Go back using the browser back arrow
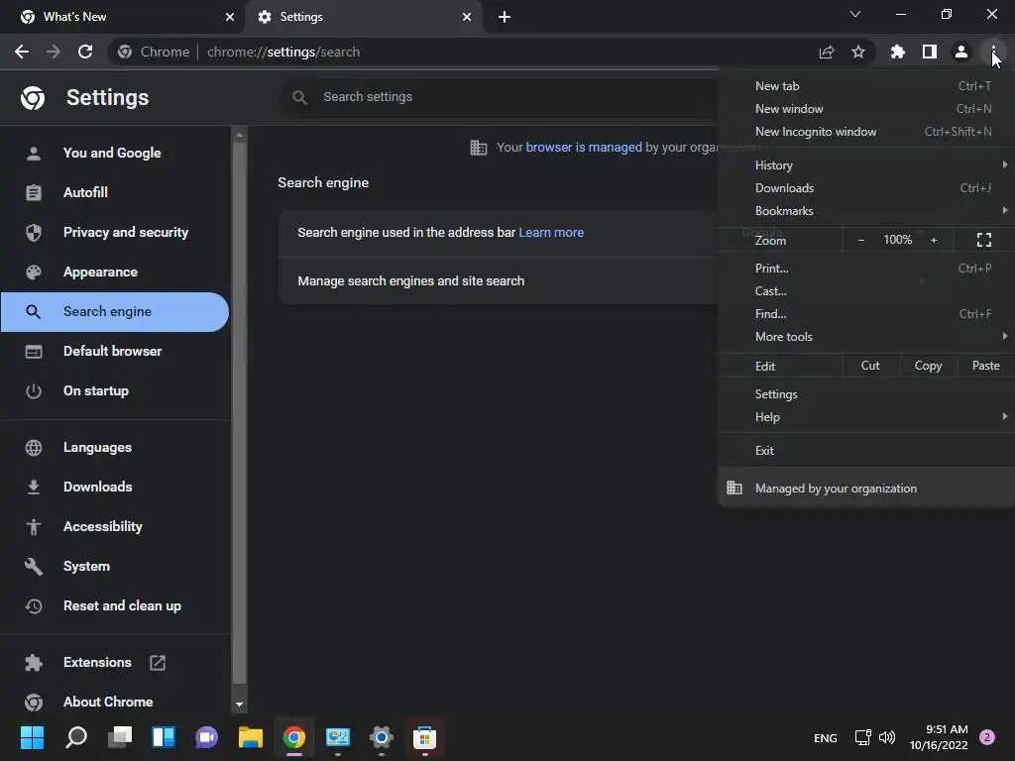The image size is (1015, 761). coord(22,52)
